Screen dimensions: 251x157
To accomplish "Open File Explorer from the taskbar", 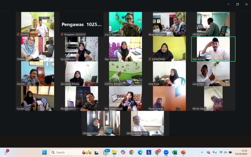I will pyautogui.click(x=114, y=152).
